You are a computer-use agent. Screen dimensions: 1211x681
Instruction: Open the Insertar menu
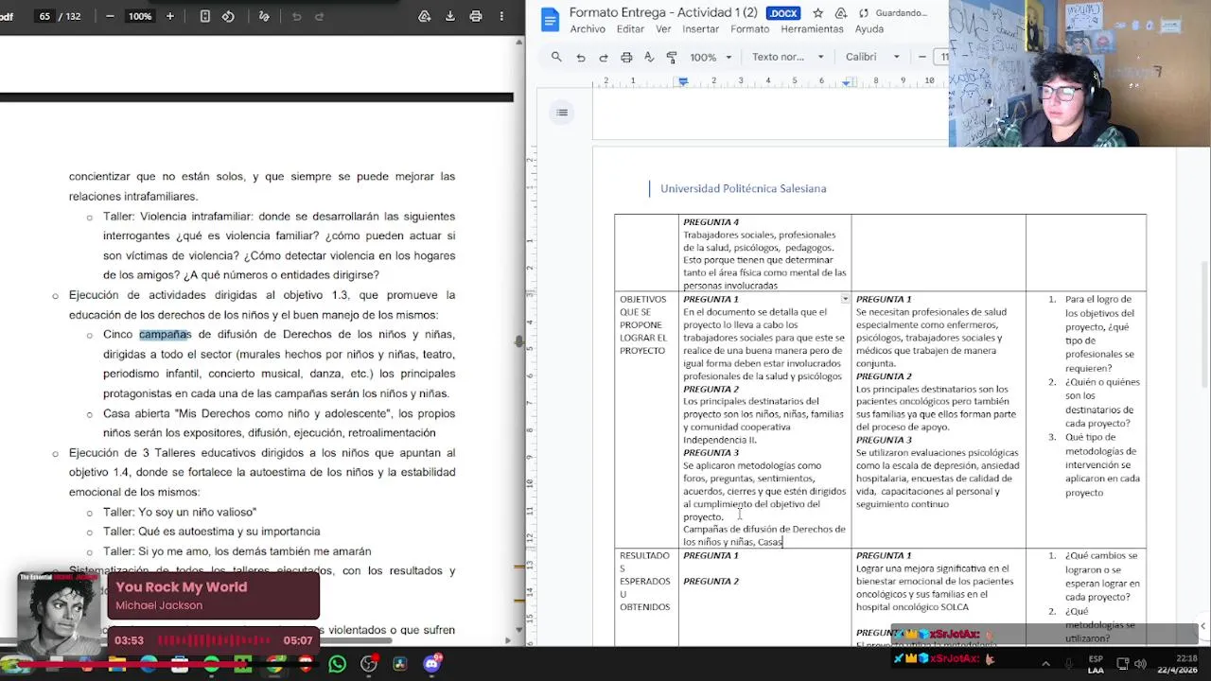[x=701, y=29]
